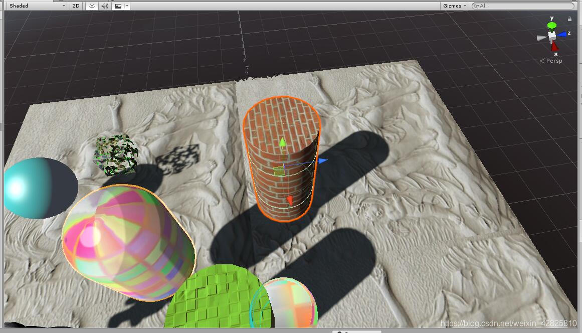Click the red X move arrow on the cylinder
This screenshot has height=333, width=582.
point(290,201)
